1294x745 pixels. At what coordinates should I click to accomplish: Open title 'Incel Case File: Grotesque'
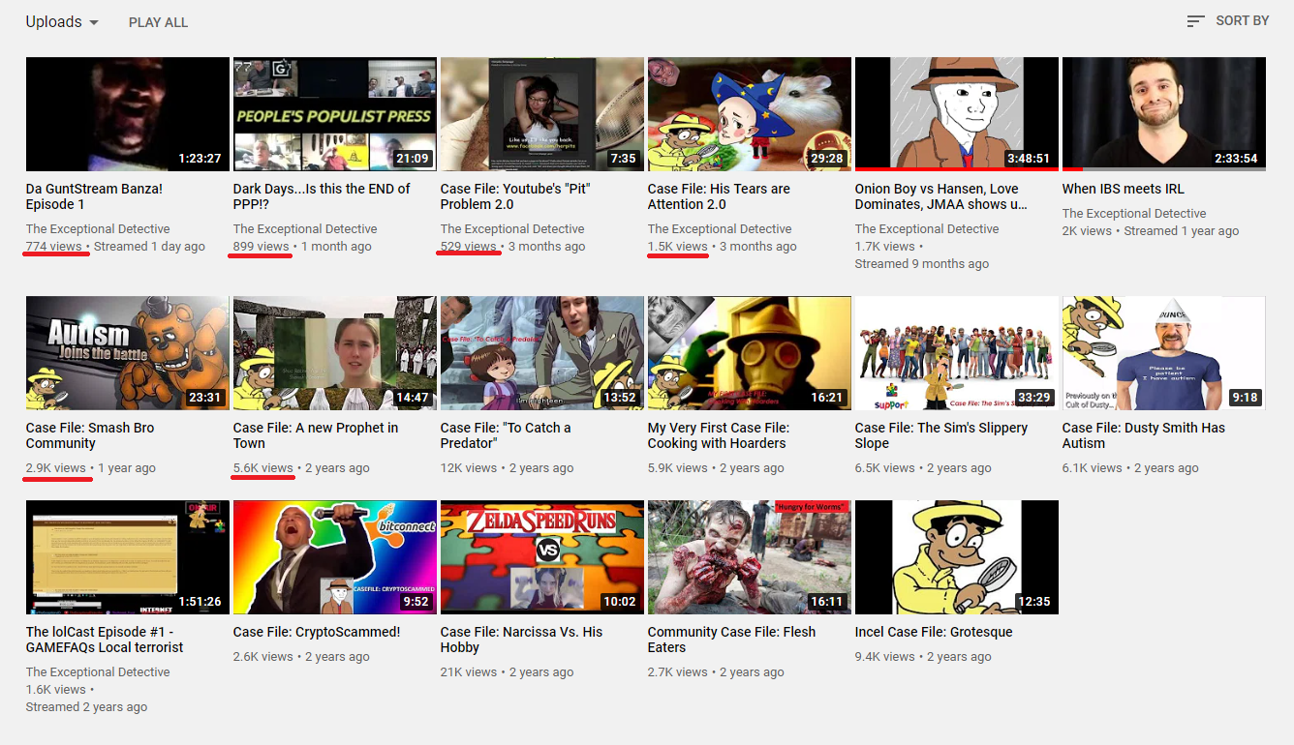(934, 632)
